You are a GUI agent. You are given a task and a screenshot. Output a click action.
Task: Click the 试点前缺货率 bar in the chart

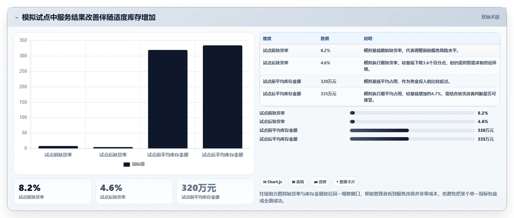pos(58,147)
